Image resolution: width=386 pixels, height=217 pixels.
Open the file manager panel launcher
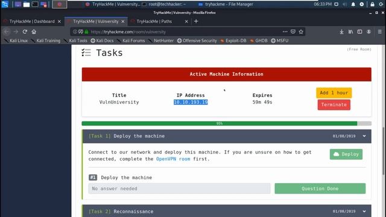pyautogui.click(x=27, y=4)
